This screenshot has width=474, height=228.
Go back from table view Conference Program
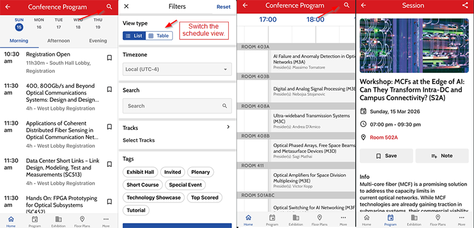pyautogui.click(x=245, y=6)
